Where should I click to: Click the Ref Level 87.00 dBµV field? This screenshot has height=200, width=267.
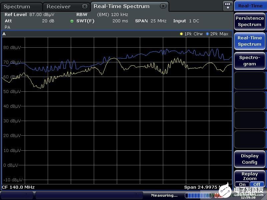click(x=29, y=15)
